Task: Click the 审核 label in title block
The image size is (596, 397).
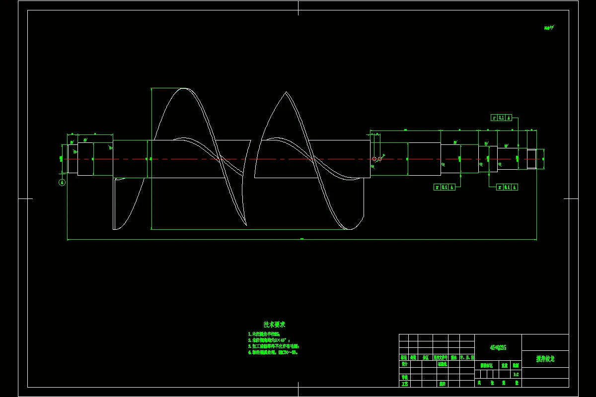Action: [404, 377]
